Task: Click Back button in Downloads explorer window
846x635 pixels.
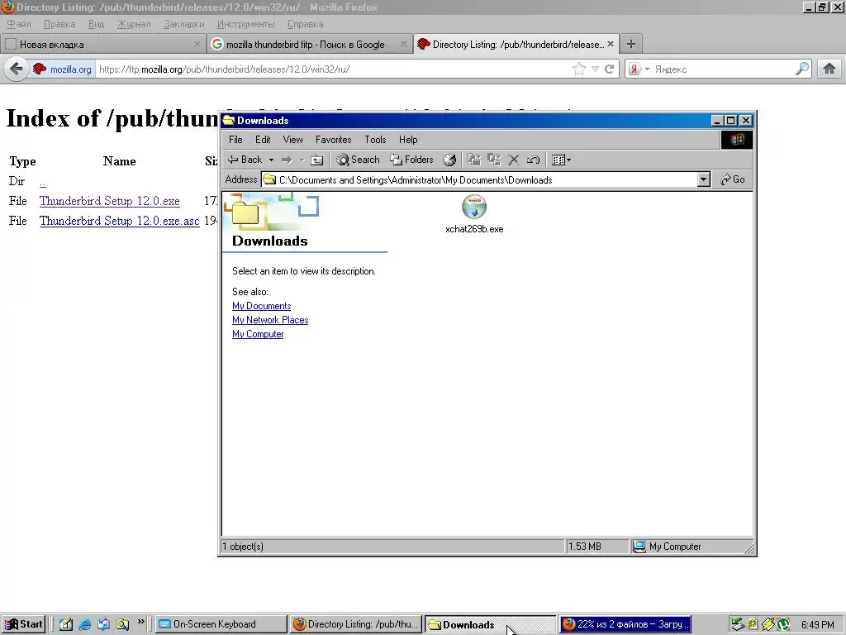Action: 245,160
